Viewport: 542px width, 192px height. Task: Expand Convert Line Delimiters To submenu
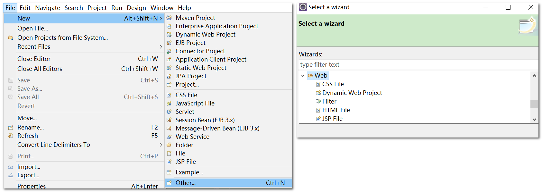point(53,145)
